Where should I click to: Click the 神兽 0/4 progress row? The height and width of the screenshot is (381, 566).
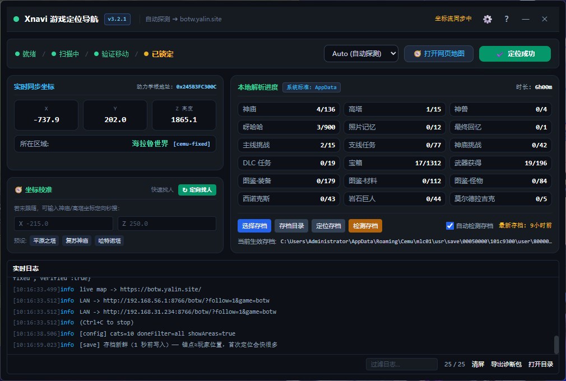click(500, 109)
